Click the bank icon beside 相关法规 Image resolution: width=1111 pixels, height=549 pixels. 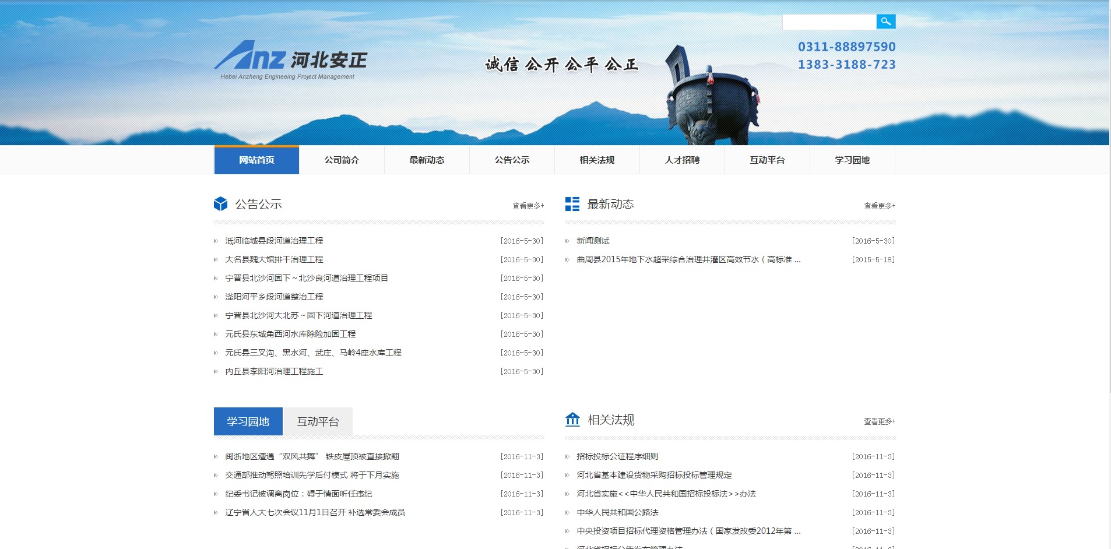573,420
